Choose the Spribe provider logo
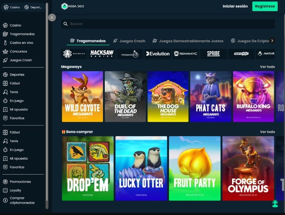The height and width of the screenshot is (215, 285). point(213,54)
